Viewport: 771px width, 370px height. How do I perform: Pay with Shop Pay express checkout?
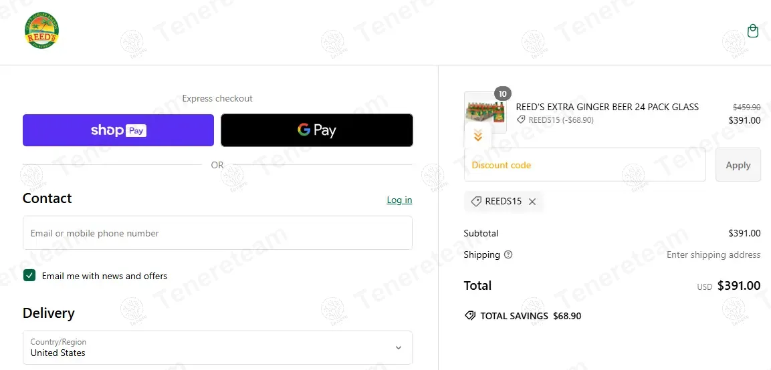[x=118, y=130]
